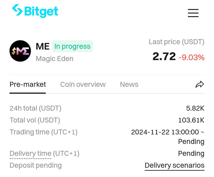The width and height of the screenshot is (214, 177).
Task: Click the Bitget logo
Action: point(35,11)
